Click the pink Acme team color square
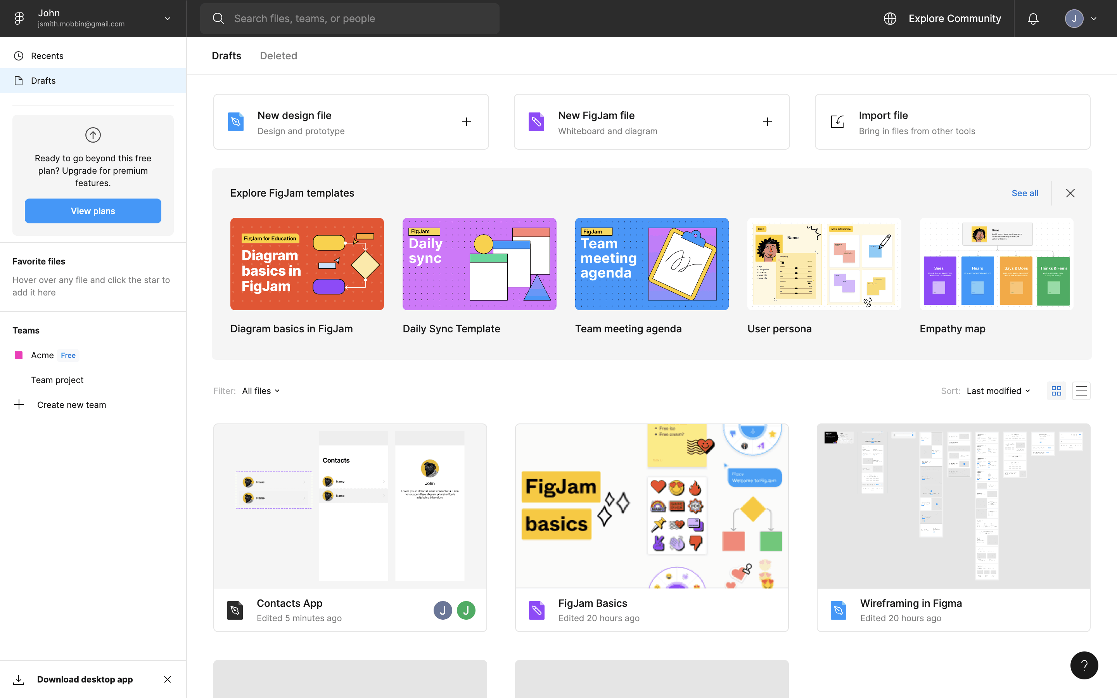1117x698 pixels. [x=19, y=355]
